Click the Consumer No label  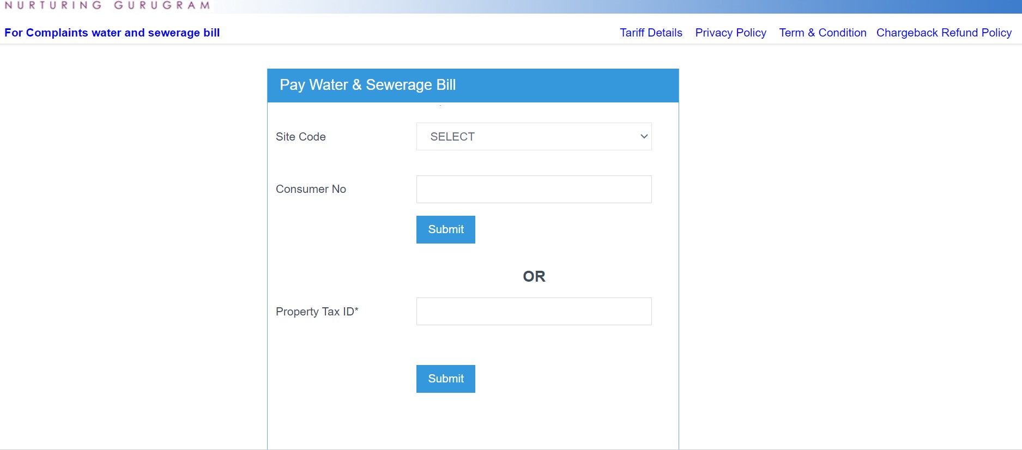tap(311, 189)
